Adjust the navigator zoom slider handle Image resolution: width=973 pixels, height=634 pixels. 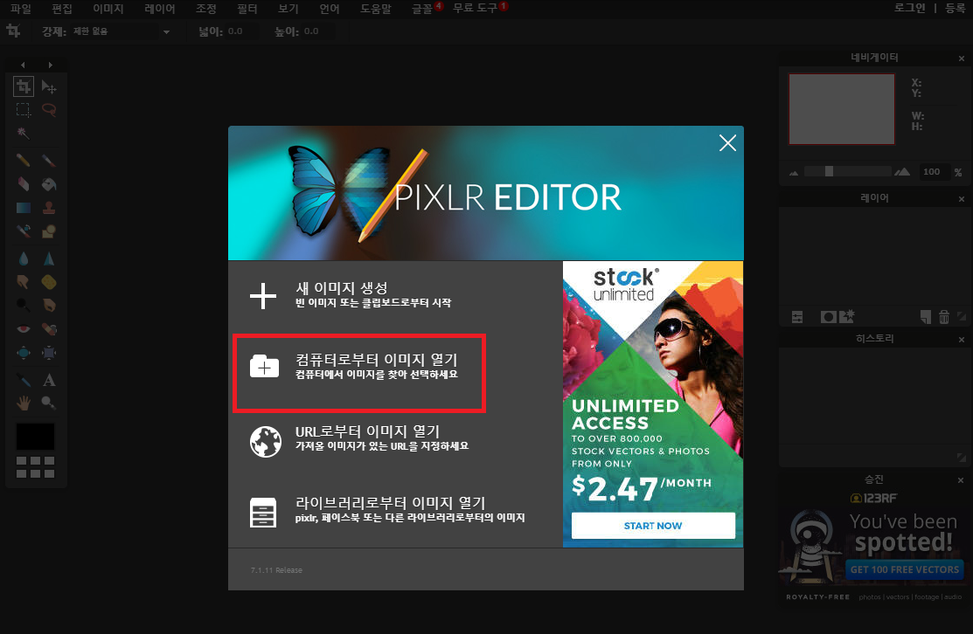(829, 172)
